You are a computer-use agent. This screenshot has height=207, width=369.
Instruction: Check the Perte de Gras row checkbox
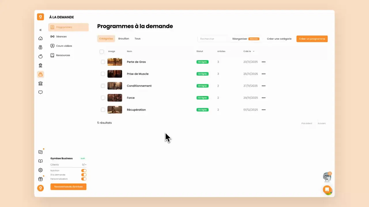(x=103, y=62)
